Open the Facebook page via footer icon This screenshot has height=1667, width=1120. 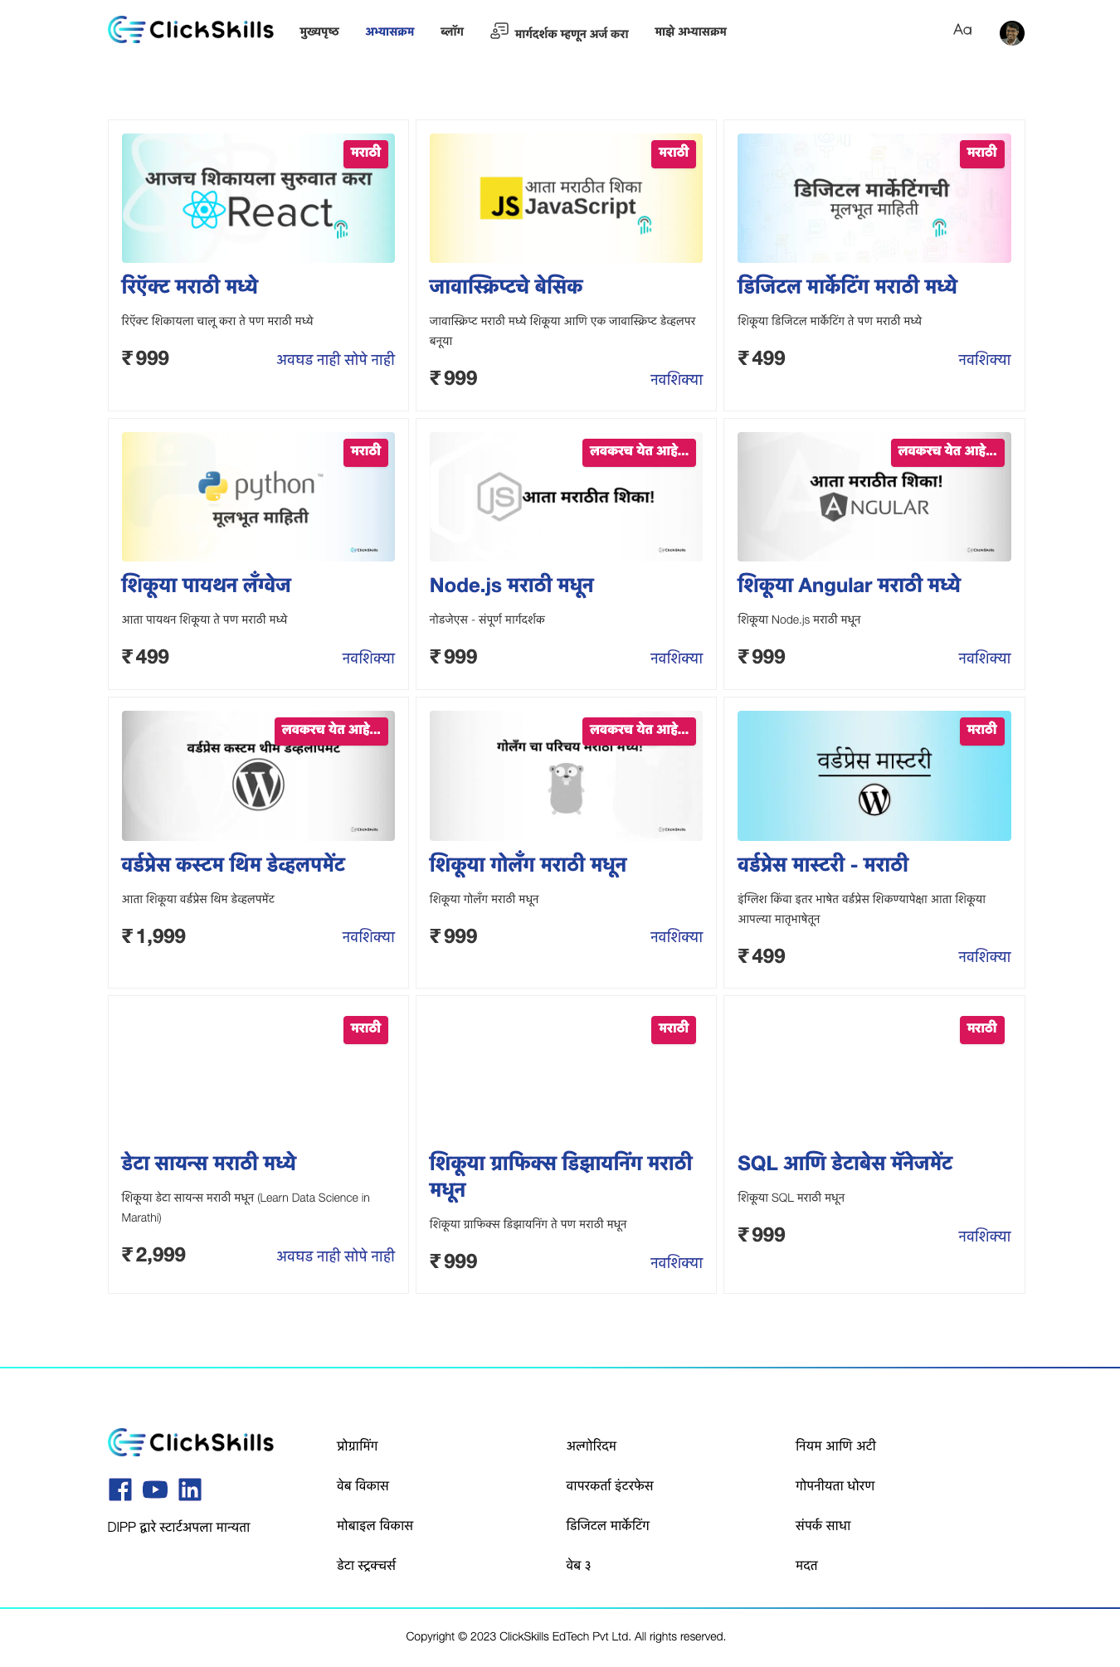point(120,1490)
